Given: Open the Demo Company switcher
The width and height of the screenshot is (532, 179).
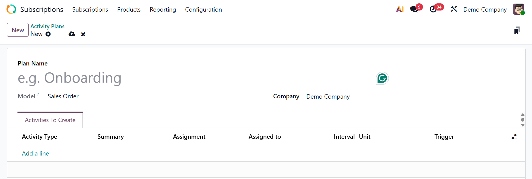Looking at the screenshot, I should click(485, 9).
